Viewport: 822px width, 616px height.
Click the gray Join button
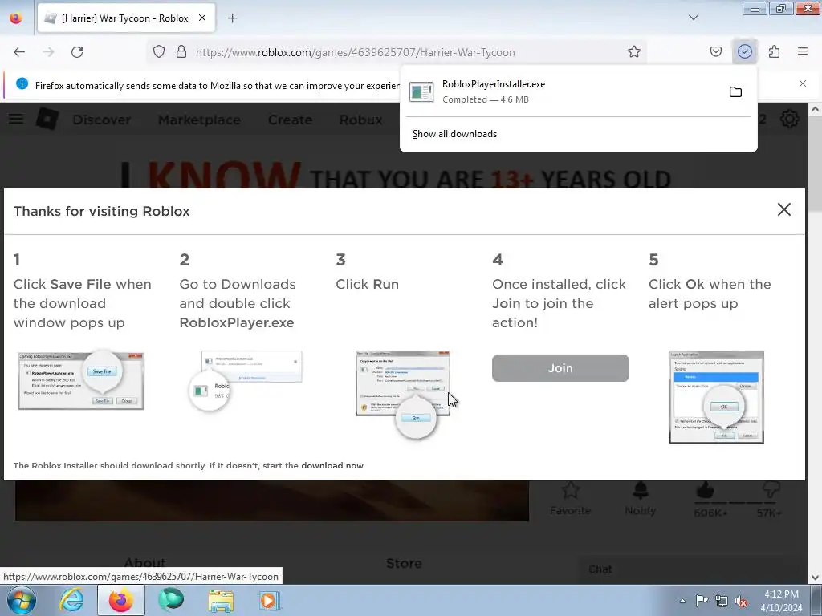click(560, 368)
